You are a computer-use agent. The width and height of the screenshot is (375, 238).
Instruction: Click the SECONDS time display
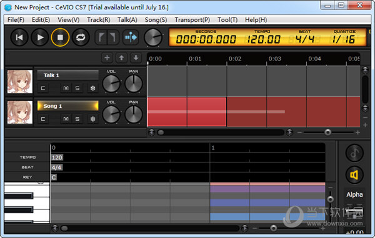tap(206, 37)
